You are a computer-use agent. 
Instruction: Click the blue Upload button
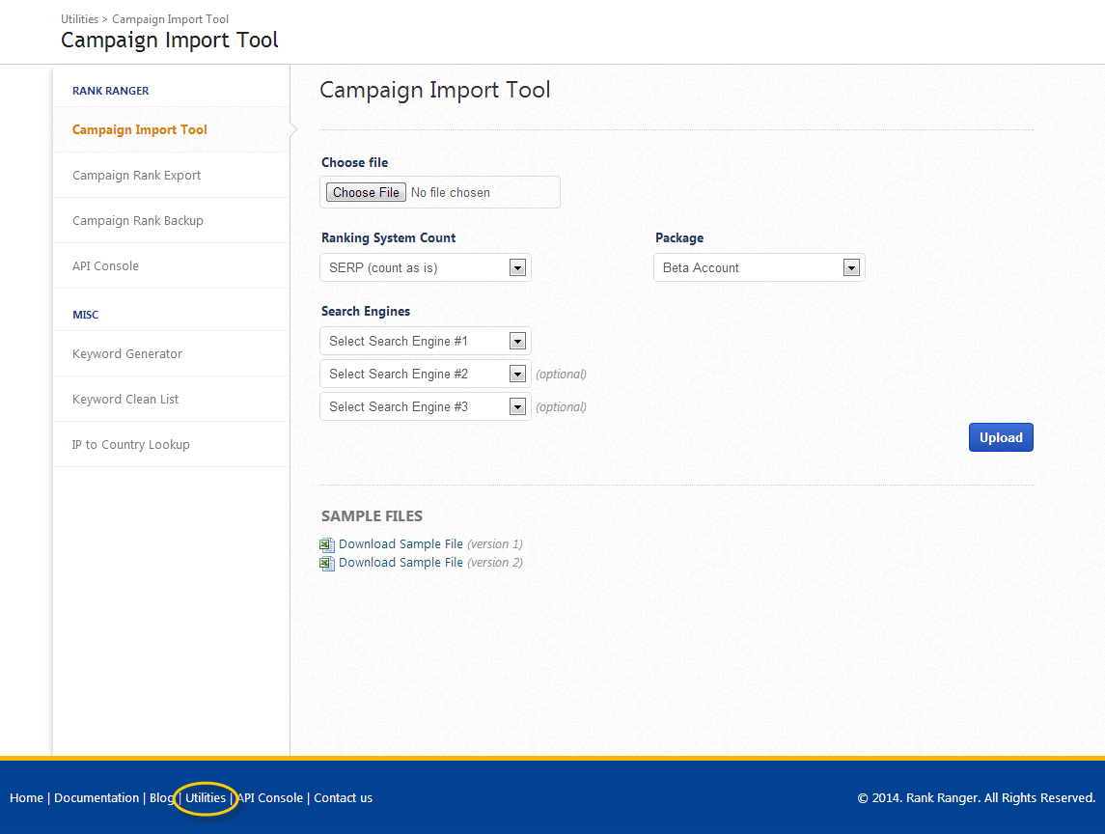click(x=1001, y=437)
